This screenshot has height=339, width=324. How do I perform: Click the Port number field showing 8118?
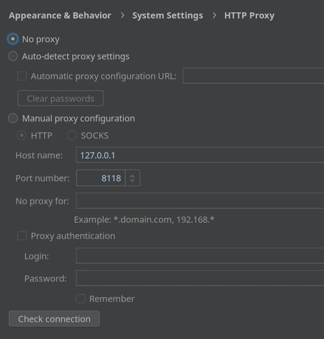[101, 178]
